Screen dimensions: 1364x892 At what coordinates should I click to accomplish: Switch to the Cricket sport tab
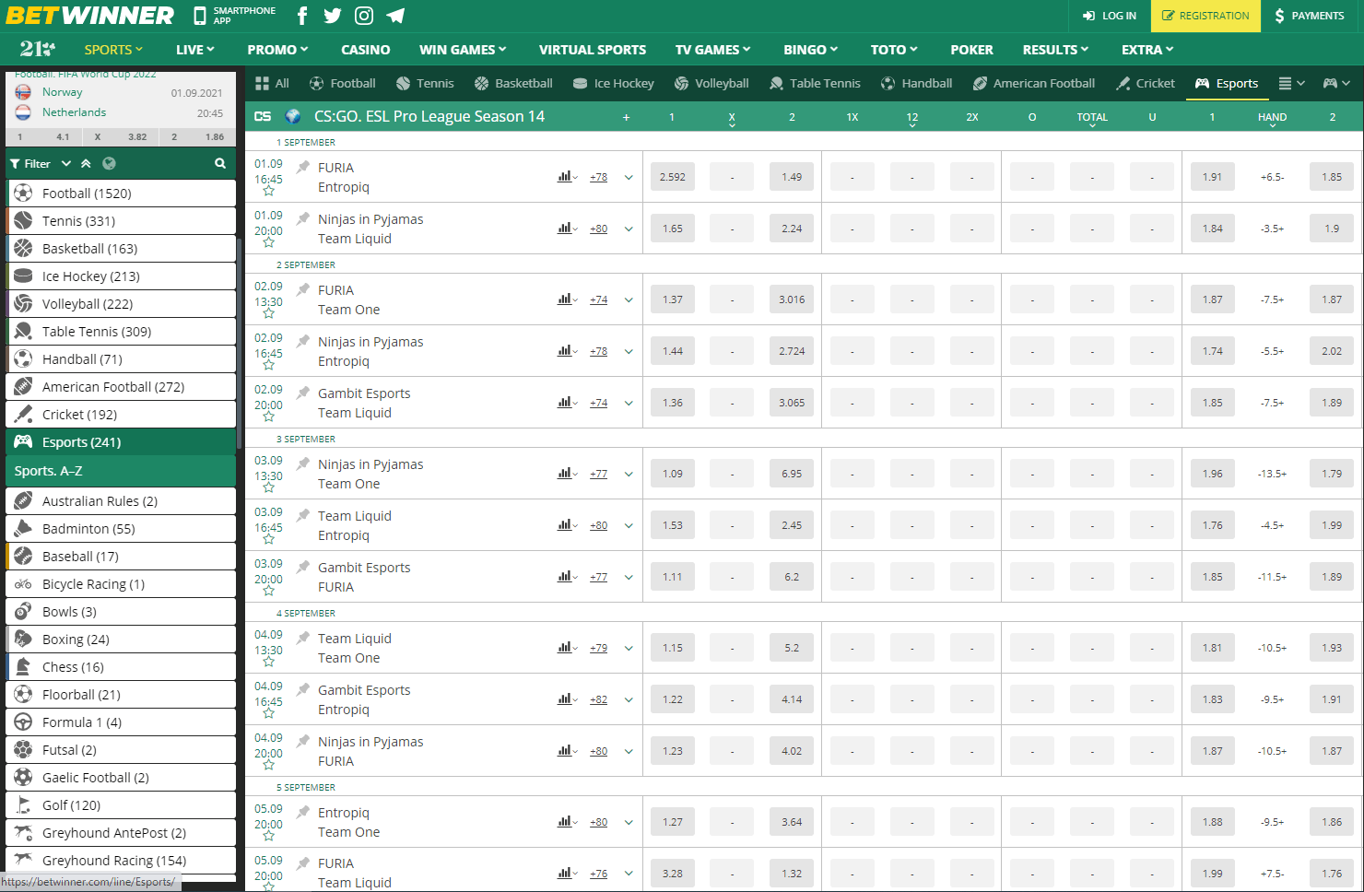pyautogui.click(x=1145, y=83)
